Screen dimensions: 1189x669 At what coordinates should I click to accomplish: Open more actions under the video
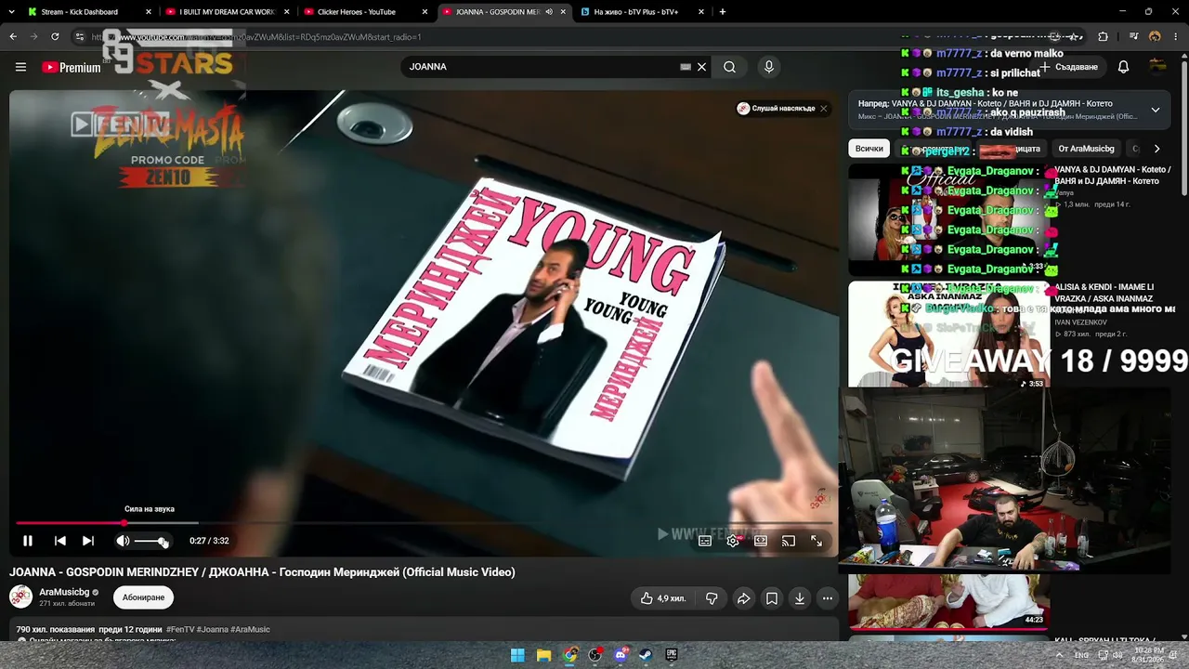click(x=827, y=598)
